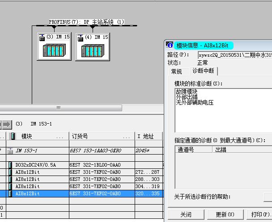Screen dimensions: 272x222
Task: Click the DO32xDC24V/0.5A module icon
Action: pos(10,165)
